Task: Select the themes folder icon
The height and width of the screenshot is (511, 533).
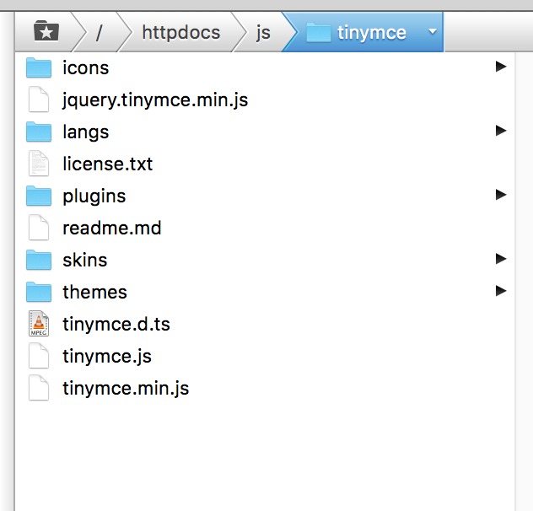Action: click(x=39, y=292)
